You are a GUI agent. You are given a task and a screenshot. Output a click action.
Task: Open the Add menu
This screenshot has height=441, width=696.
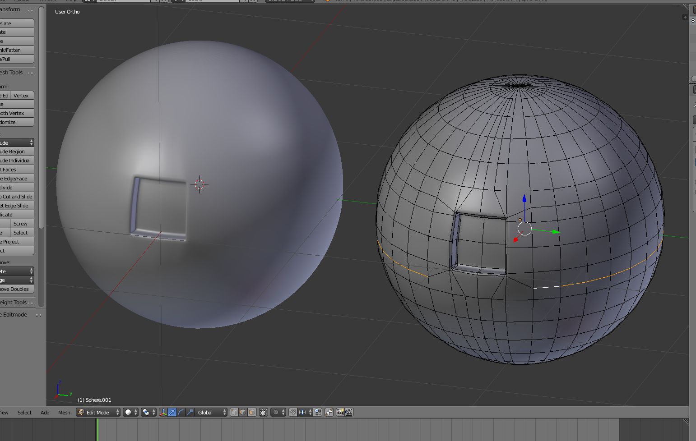click(45, 413)
